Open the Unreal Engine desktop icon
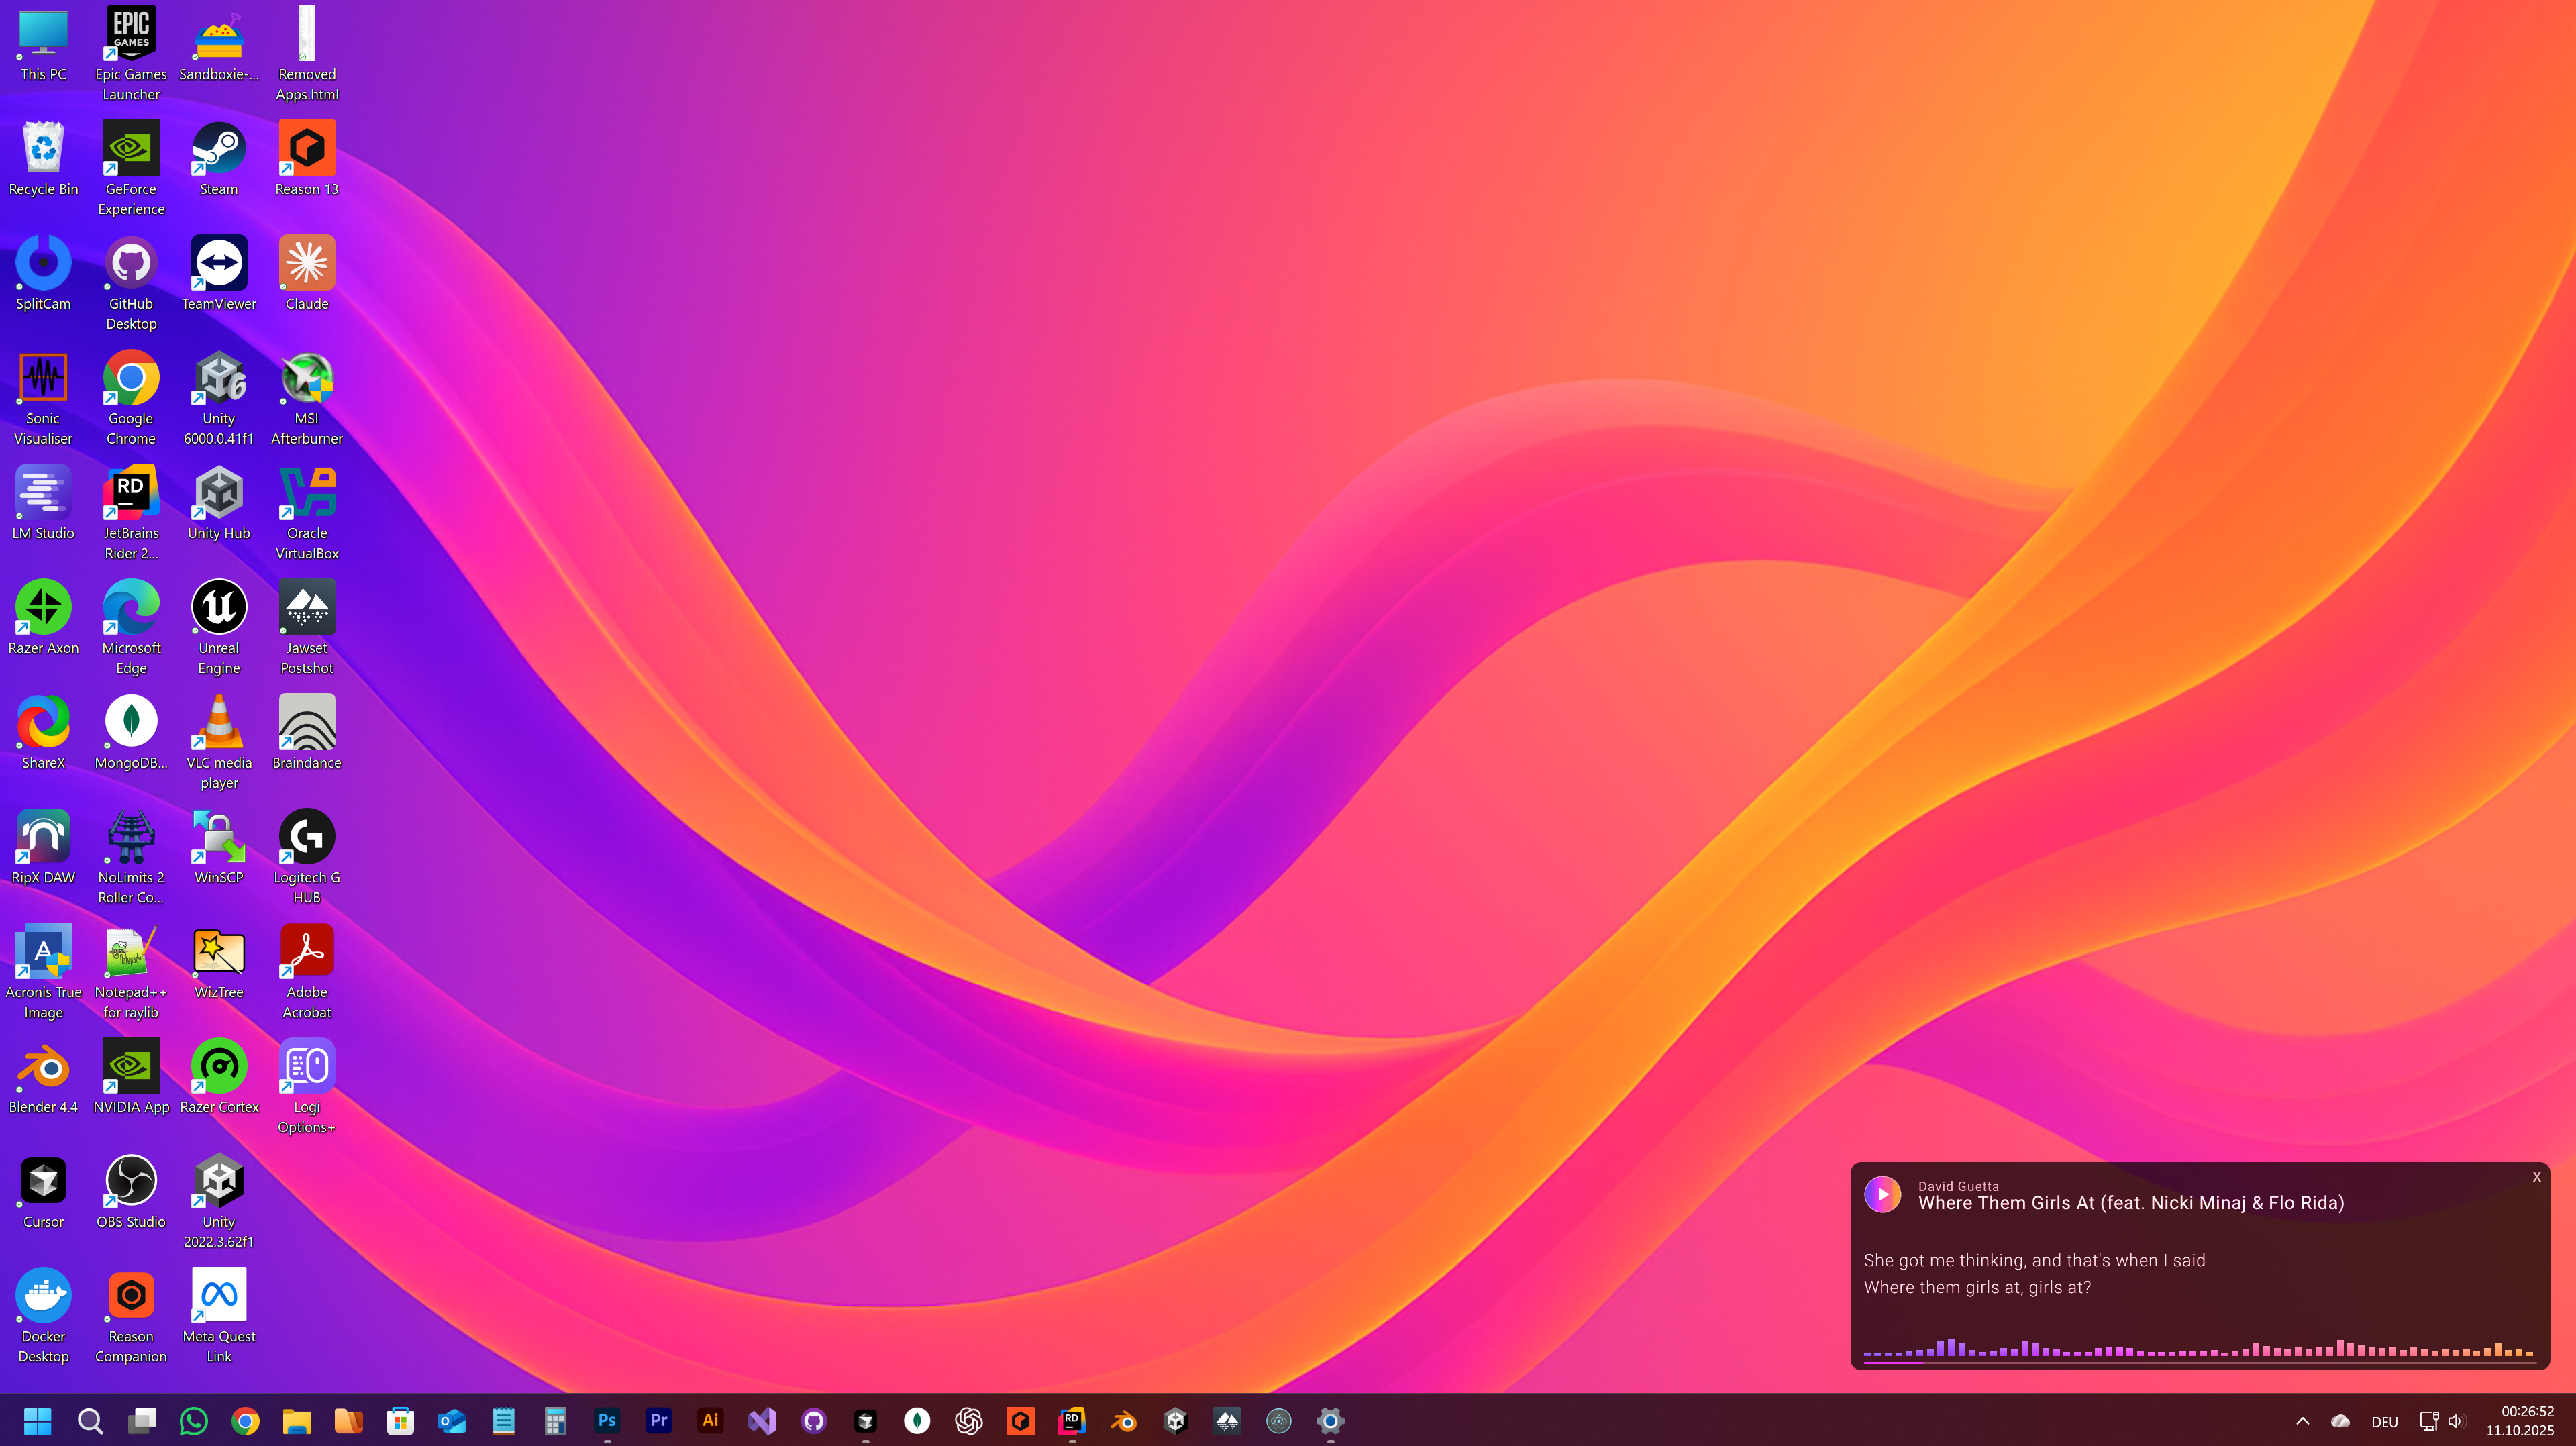Image resolution: width=2576 pixels, height=1446 pixels. (218, 608)
